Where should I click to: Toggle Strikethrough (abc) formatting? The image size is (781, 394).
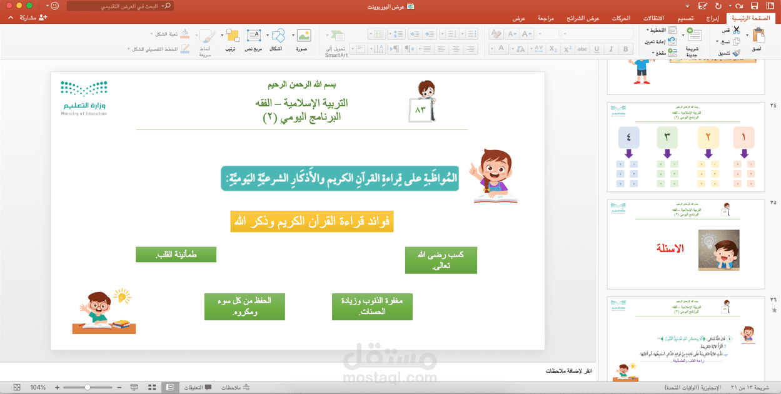pos(582,49)
